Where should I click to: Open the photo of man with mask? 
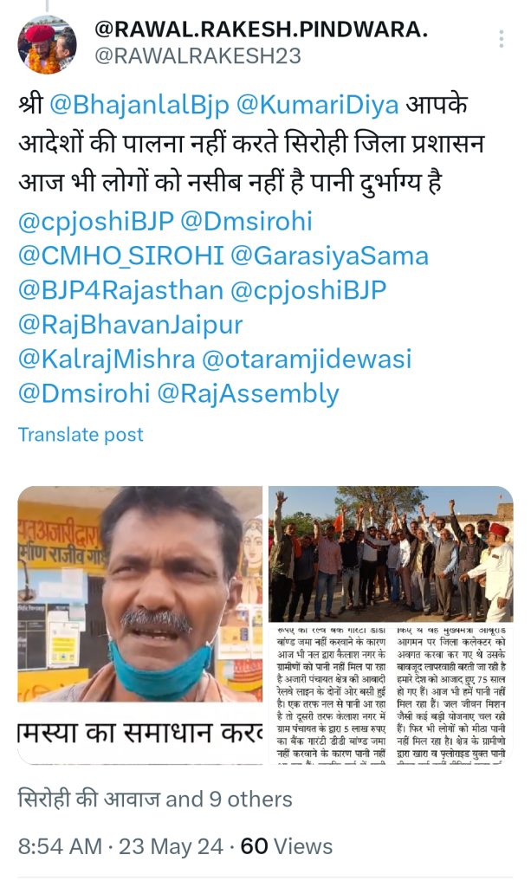[140, 625]
